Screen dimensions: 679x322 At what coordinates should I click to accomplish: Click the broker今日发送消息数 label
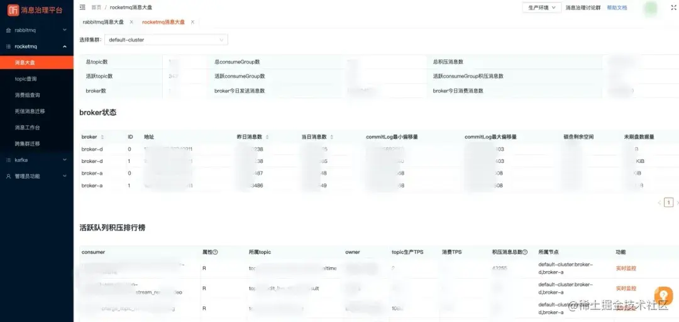coord(240,91)
